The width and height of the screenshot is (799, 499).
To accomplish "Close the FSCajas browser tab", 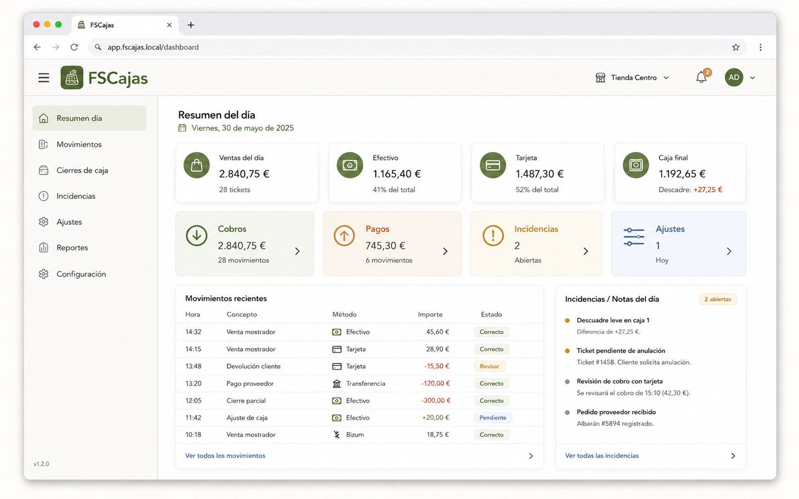I will click(169, 25).
